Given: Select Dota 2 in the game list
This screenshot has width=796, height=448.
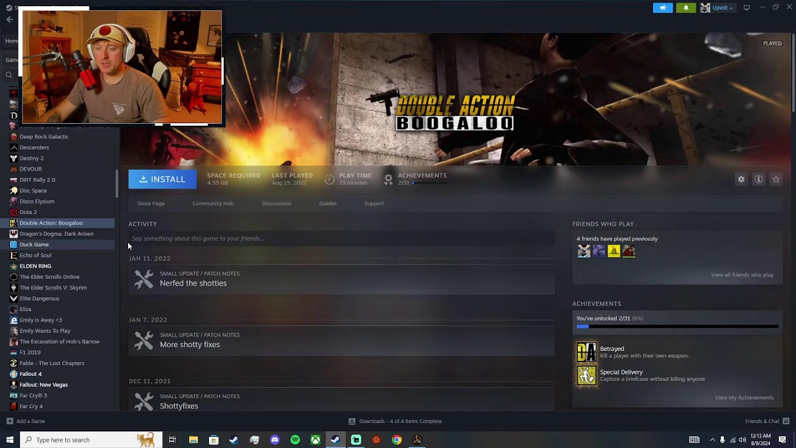Looking at the screenshot, I should 28,212.
